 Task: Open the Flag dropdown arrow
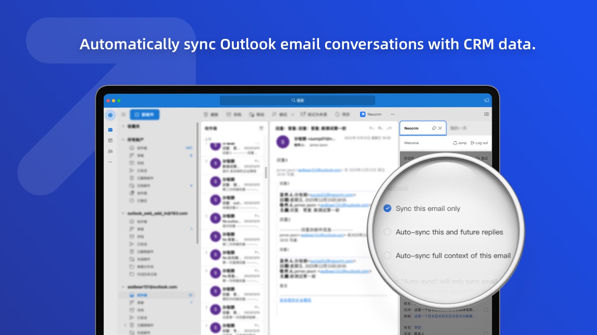click(x=292, y=114)
